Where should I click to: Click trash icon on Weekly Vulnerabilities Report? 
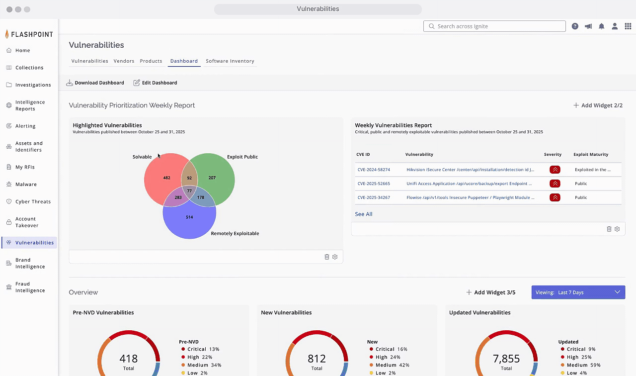(x=609, y=229)
